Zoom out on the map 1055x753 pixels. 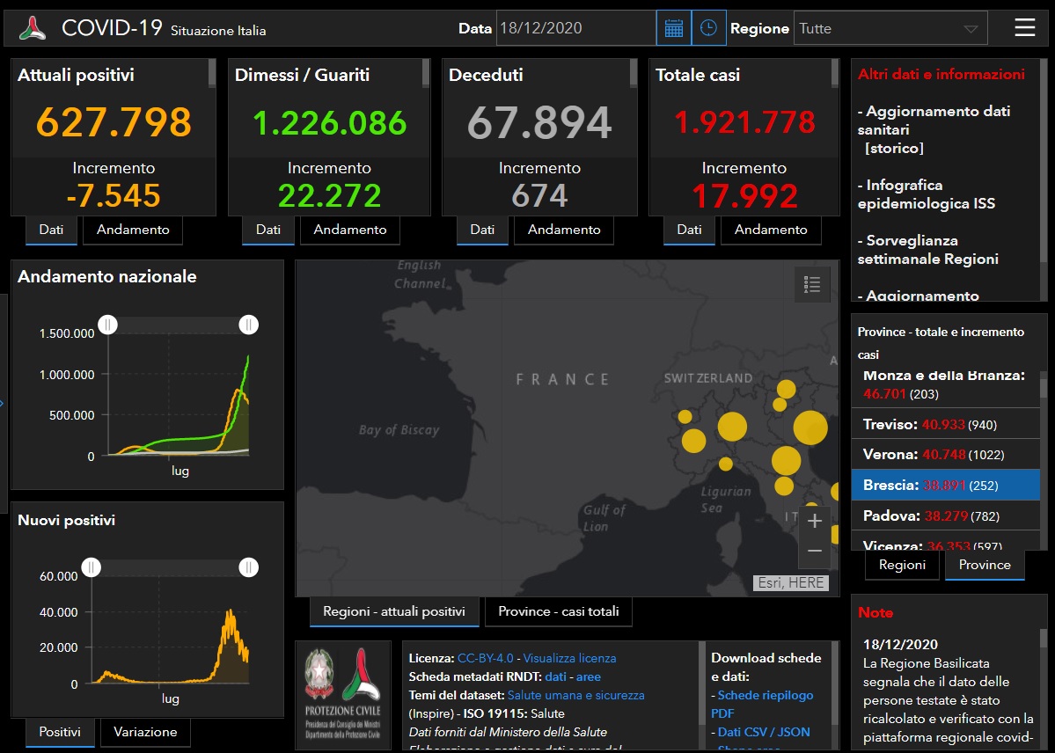point(814,552)
